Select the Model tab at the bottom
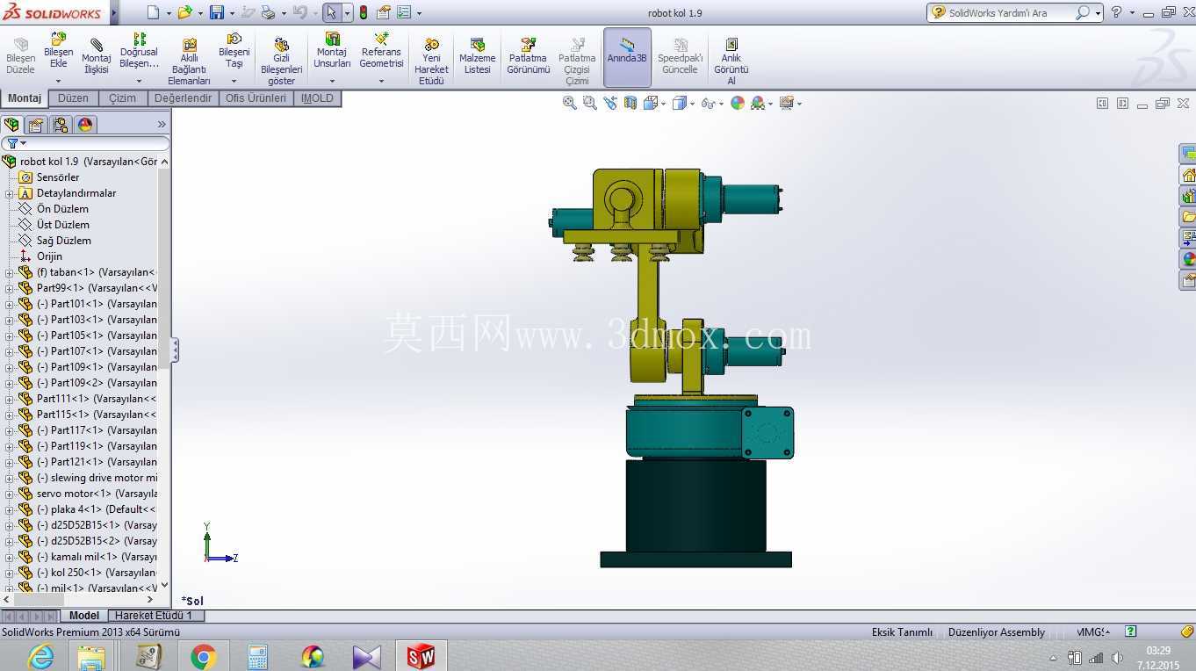This screenshot has height=671, width=1196. pyautogui.click(x=84, y=616)
